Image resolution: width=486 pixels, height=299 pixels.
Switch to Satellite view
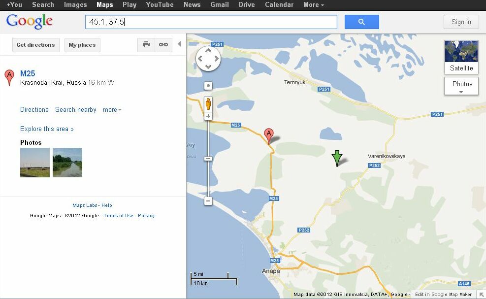point(461,57)
